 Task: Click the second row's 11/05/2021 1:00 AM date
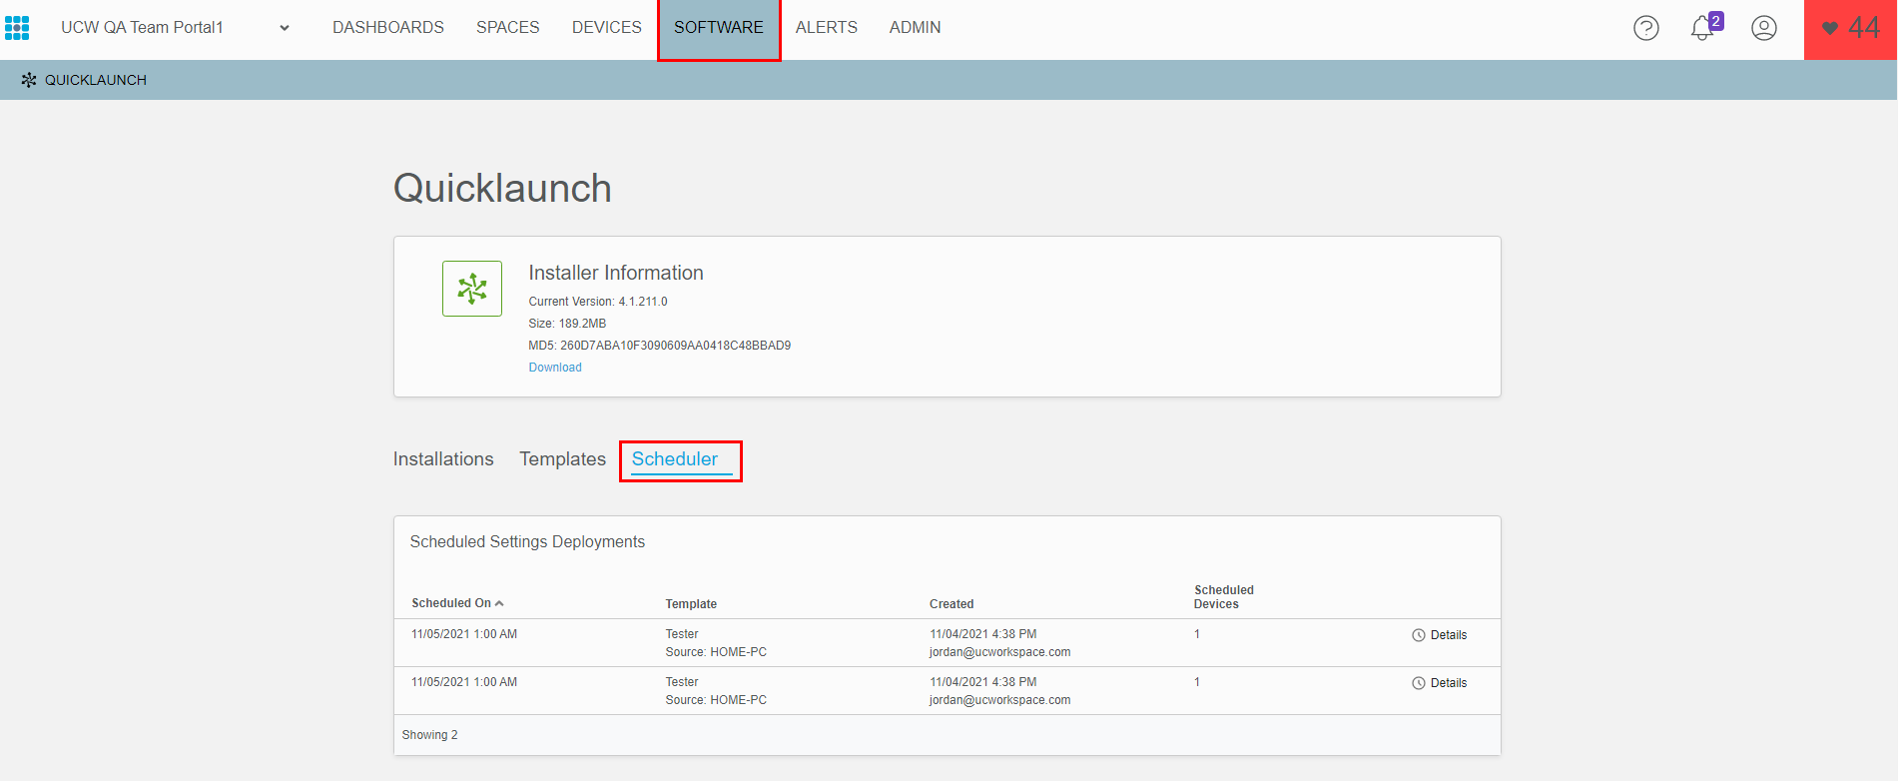(464, 682)
